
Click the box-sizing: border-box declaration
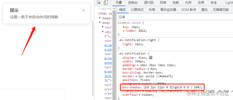point(143,72)
